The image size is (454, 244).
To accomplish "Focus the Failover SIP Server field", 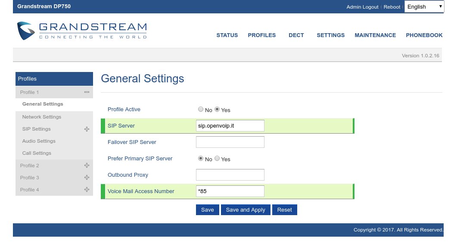I will click(230, 142).
